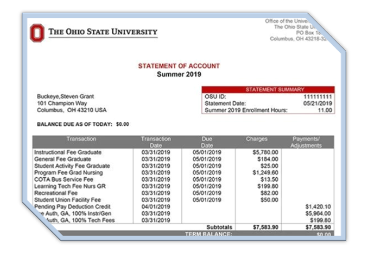Click the $50.00 student union charge
The height and width of the screenshot is (253, 390).
270,200
